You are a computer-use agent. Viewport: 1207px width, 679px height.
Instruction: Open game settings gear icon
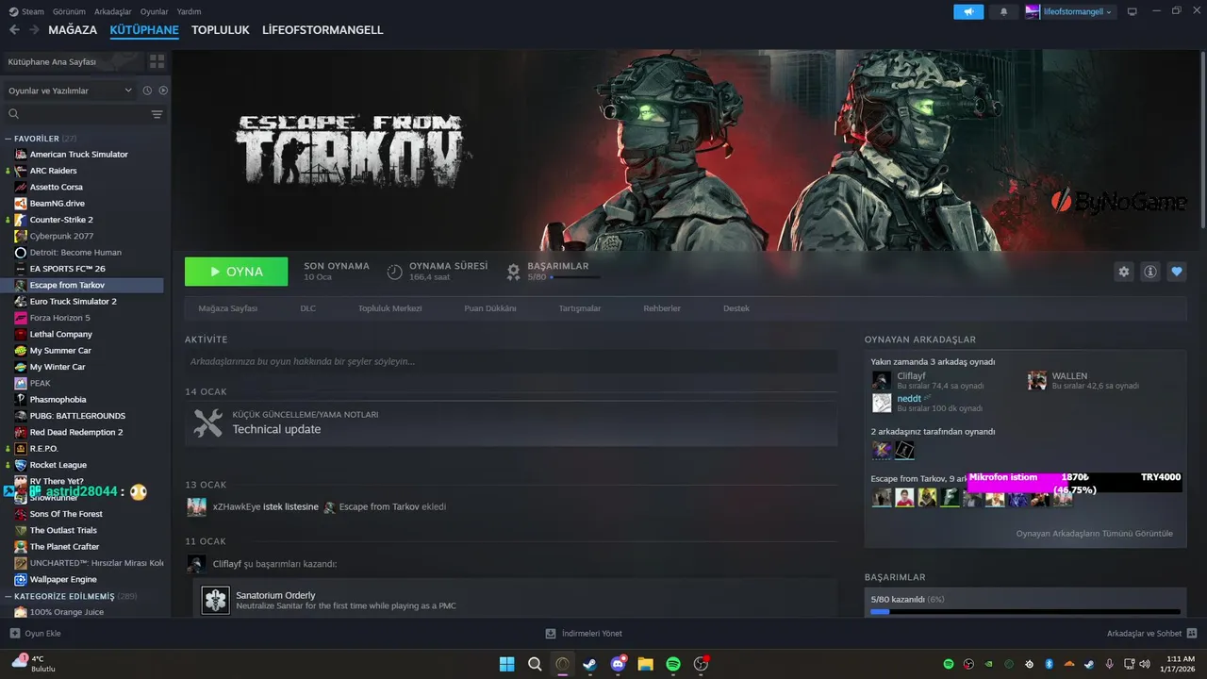tap(1123, 272)
